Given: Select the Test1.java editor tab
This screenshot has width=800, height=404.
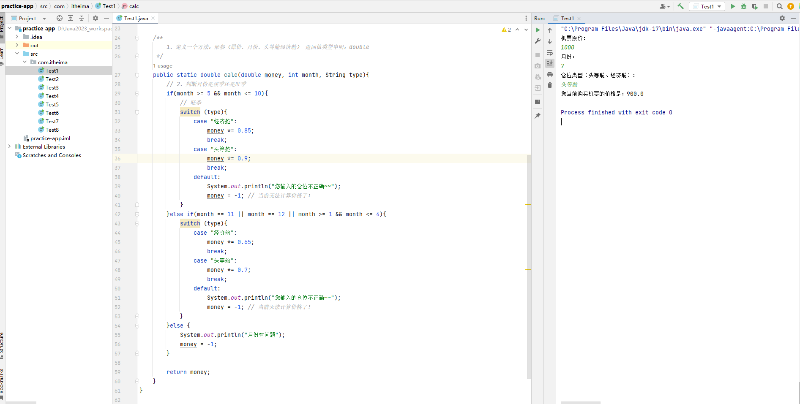Looking at the screenshot, I should [x=136, y=18].
